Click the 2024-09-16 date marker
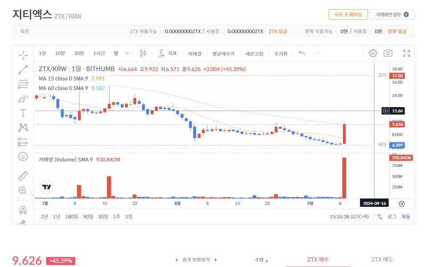 374,204
